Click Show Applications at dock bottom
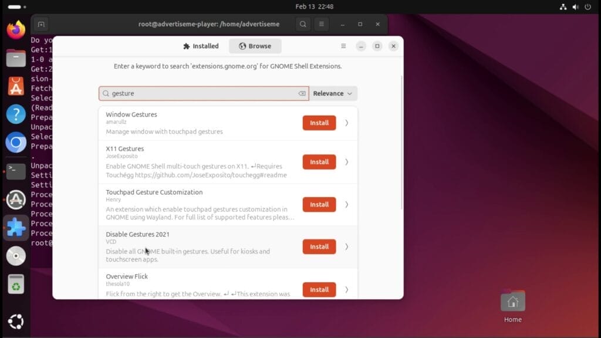The image size is (601, 338). coord(15,321)
